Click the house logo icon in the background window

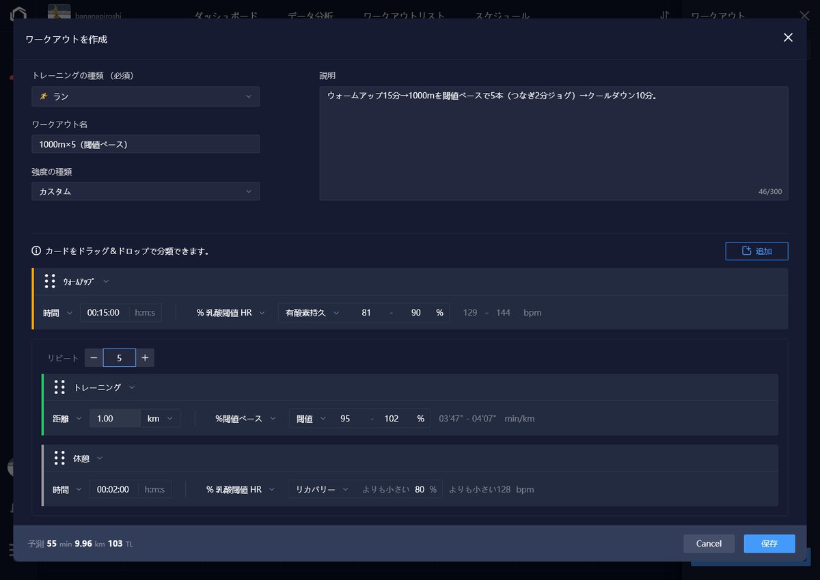coord(17,14)
